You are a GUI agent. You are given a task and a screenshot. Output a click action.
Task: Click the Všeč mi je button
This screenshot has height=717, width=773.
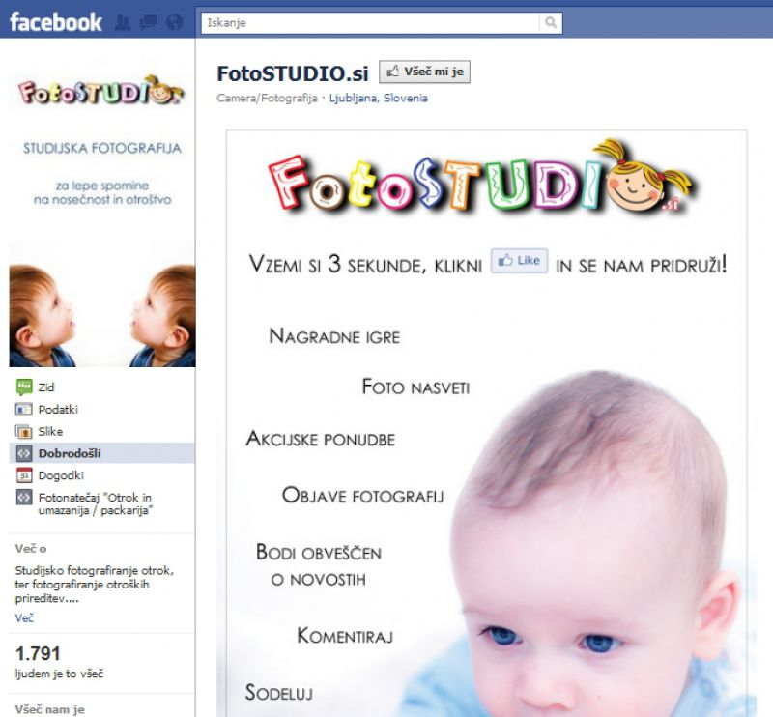pyautogui.click(x=424, y=72)
